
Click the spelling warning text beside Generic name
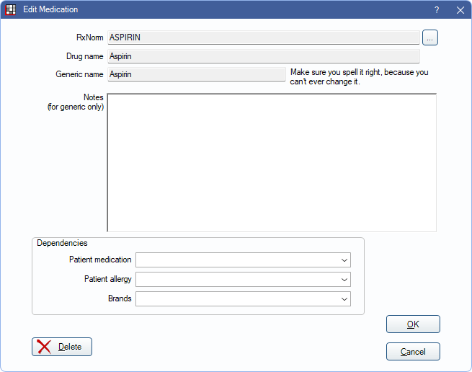359,77
